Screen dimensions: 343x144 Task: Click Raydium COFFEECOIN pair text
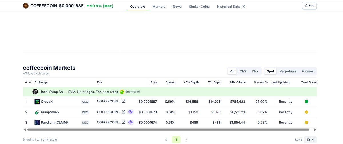point(109,122)
